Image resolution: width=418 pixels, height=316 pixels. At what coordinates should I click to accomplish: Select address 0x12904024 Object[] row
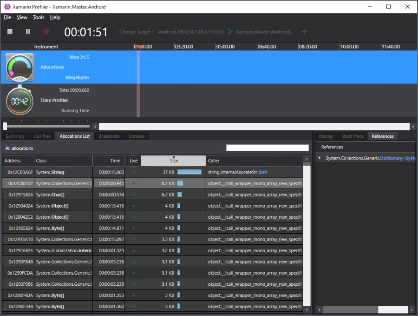[x=152, y=206]
